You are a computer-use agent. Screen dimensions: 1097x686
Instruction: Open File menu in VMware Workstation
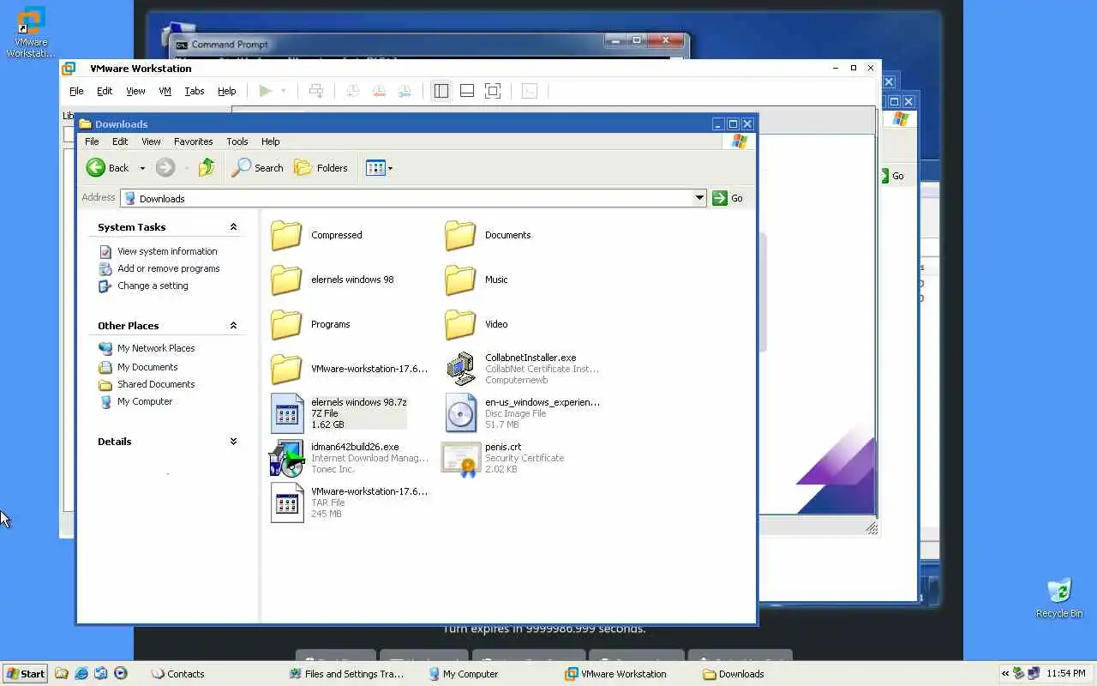76,91
